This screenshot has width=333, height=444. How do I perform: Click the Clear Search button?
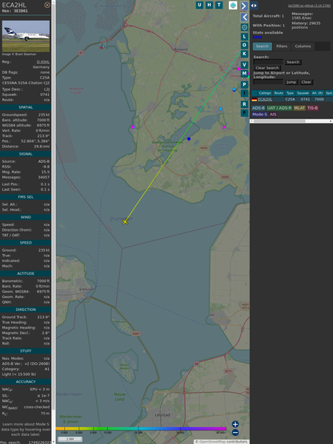(x=267, y=68)
